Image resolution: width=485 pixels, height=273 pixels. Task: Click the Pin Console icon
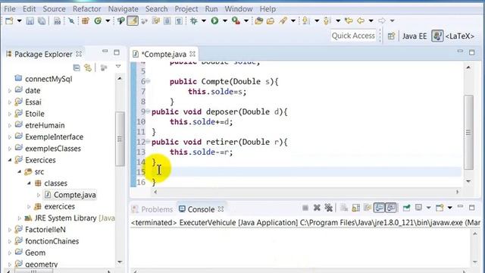tap(406, 208)
